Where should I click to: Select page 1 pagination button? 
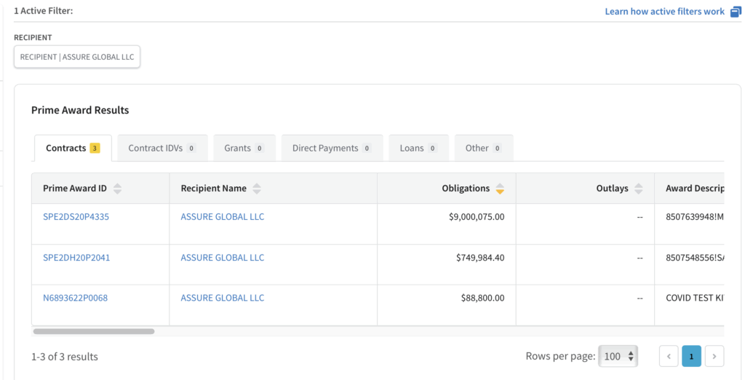[x=691, y=356]
